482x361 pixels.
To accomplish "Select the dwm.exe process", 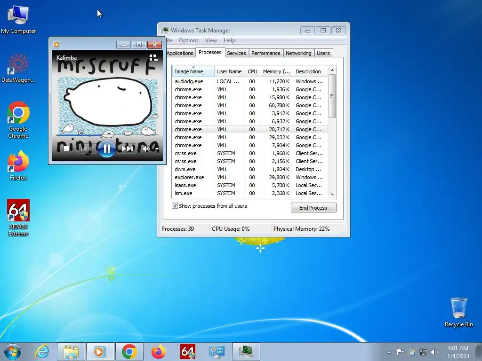I will click(250, 169).
